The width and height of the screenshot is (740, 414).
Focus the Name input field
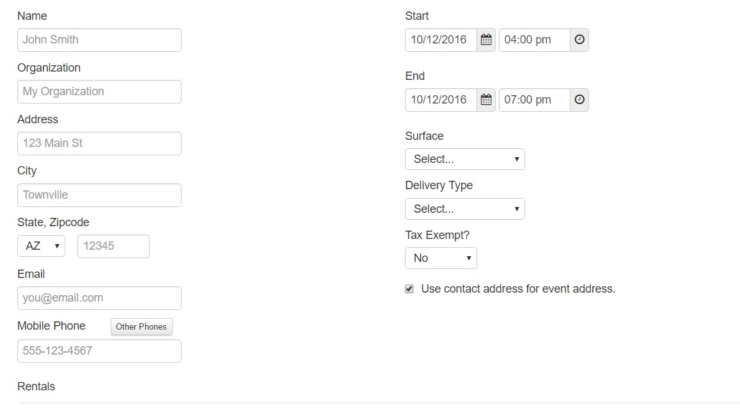click(x=99, y=40)
